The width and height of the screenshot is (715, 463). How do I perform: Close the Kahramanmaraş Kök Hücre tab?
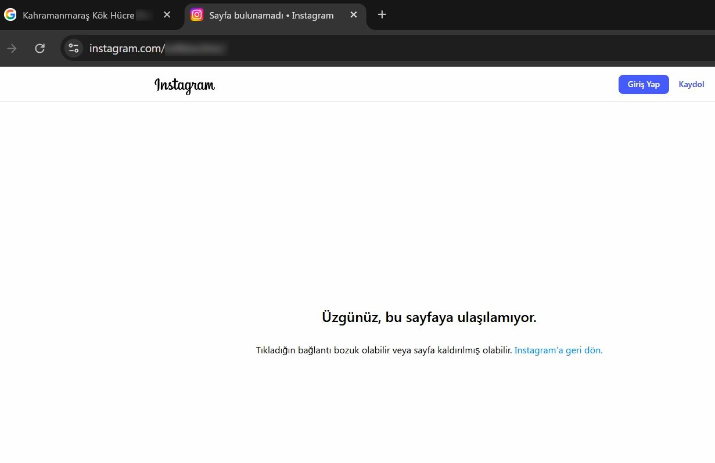[167, 15]
